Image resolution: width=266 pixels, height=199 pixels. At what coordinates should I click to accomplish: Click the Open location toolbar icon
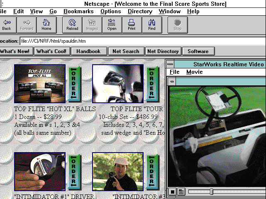[x=112, y=25]
